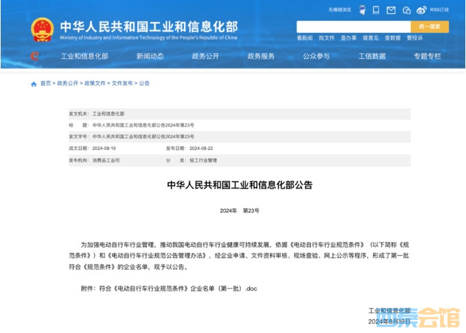Click the 发文字号 row text
The image size is (466, 333).
click(x=143, y=136)
